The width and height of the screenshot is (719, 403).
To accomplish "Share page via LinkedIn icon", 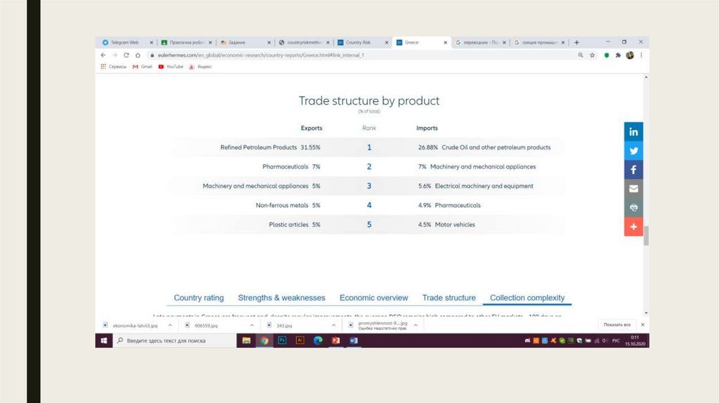I will [633, 132].
